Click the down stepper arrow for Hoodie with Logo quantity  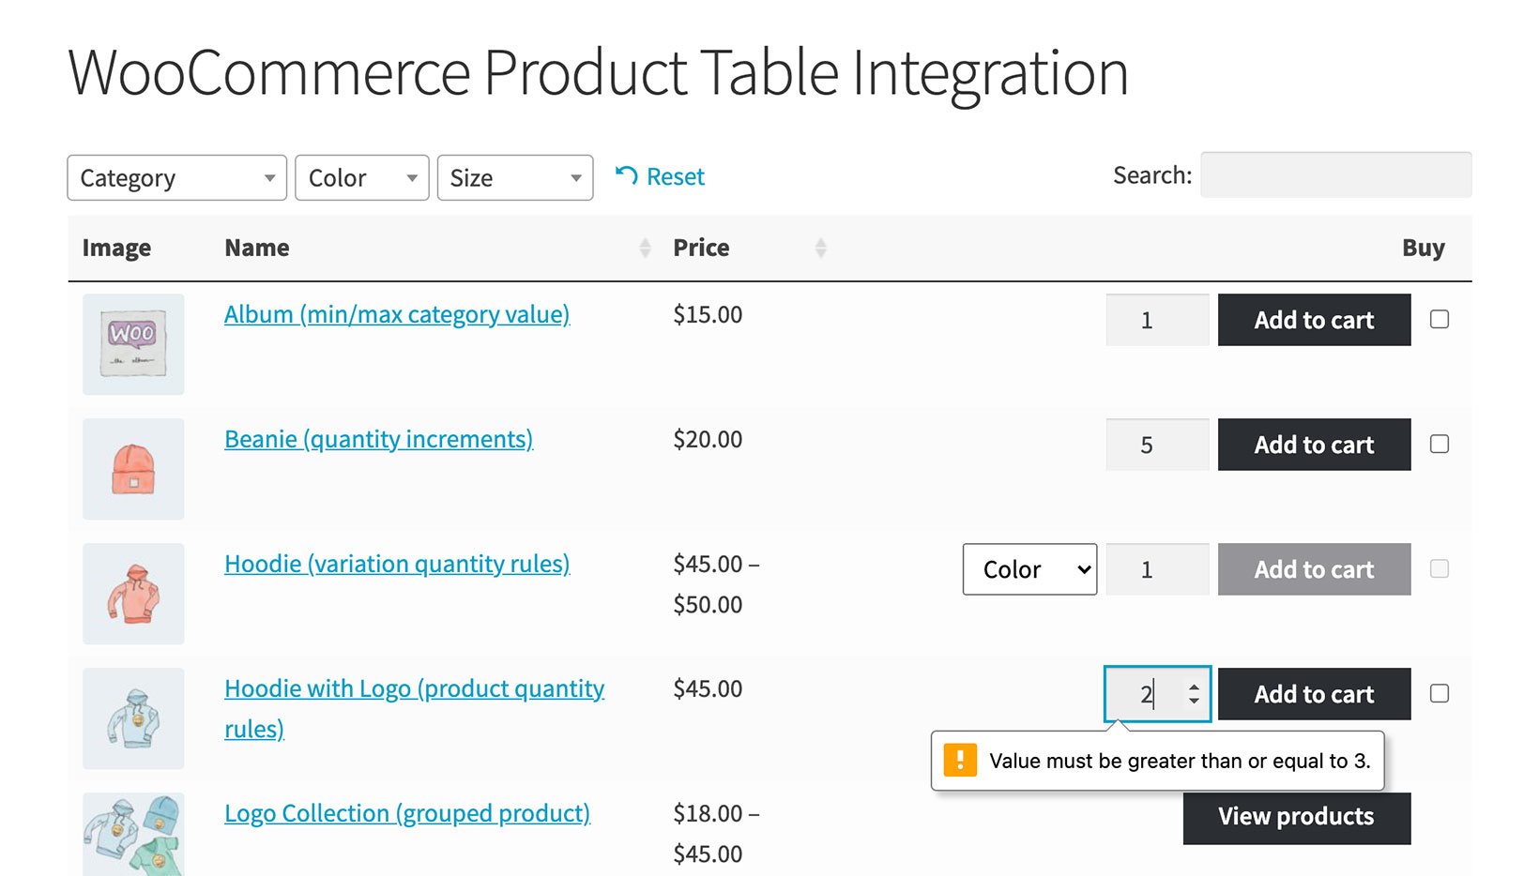click(1194, 702)
